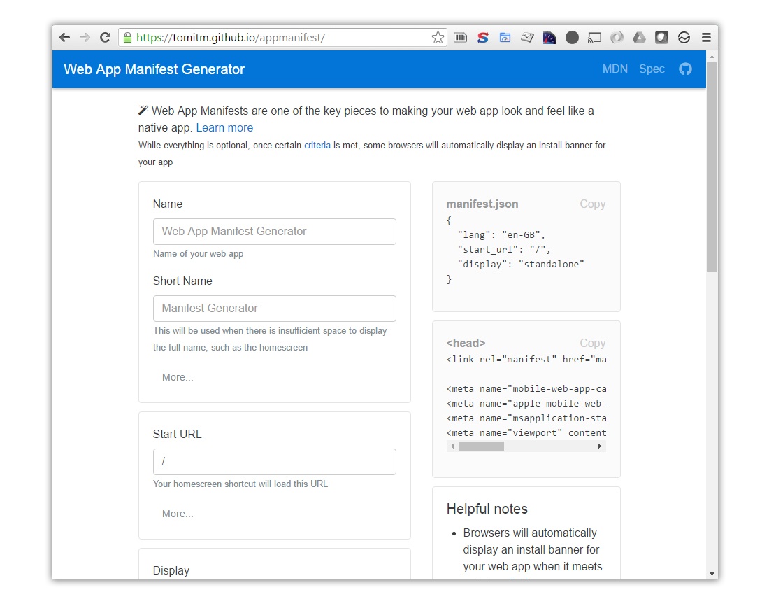Click the Web App Manifest Generator title
Image resolution: width=769 pixels, height=592 pixels.
[154, 69]
